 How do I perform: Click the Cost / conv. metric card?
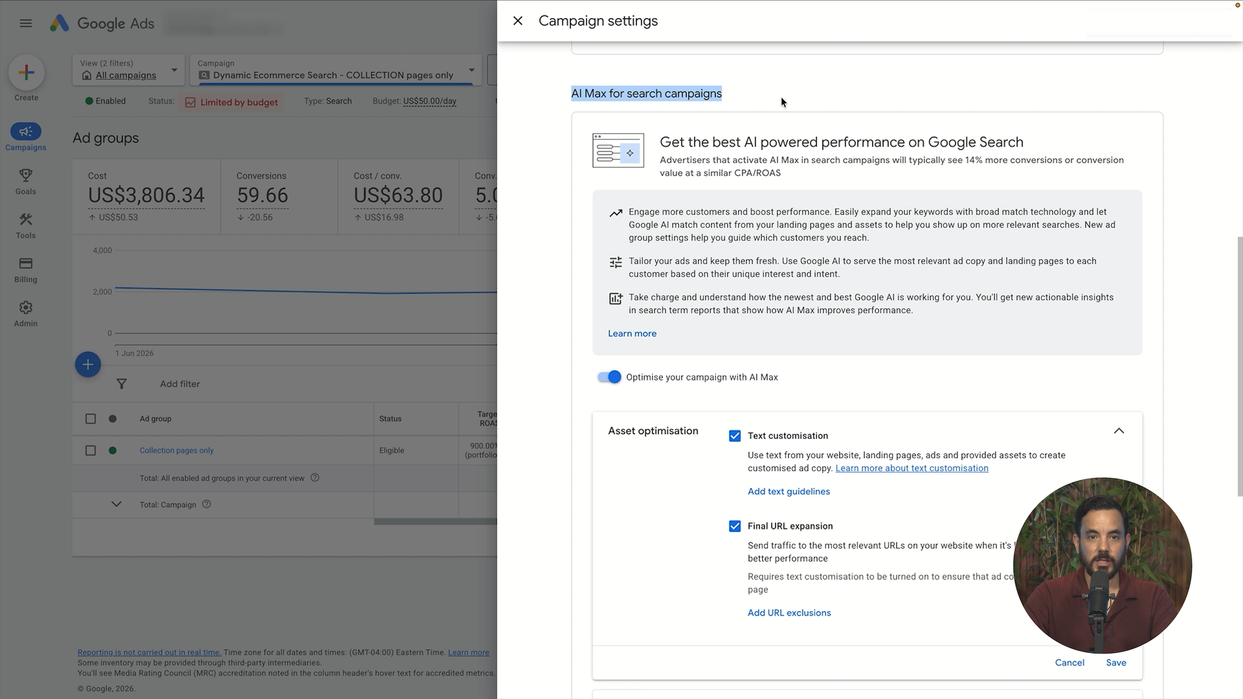pos(398,197)
